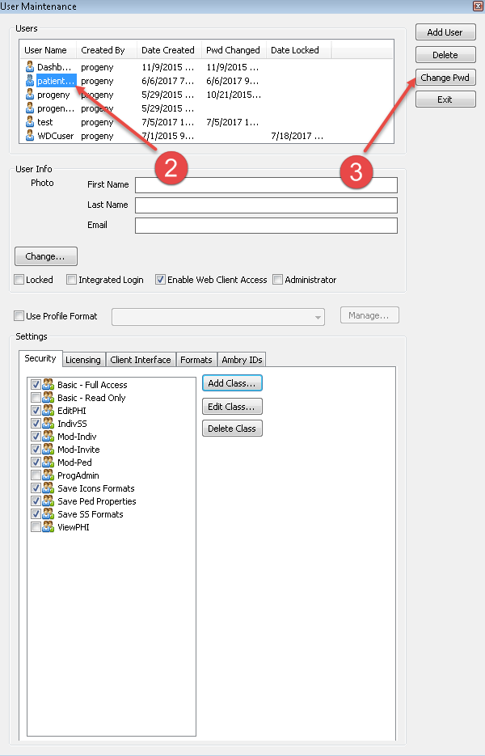Click the 7/18/2017 Date Locked cell
The height and width of the screenshot is (756, 485).
point(297,136)
